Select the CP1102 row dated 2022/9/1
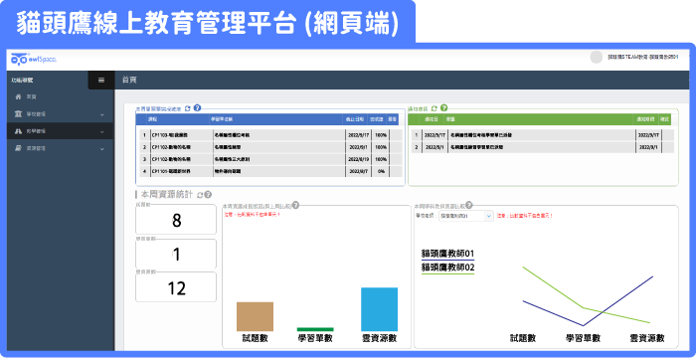The height and width of the screenshot is (358, 696). pyautogui.click(x=270, y=147)
